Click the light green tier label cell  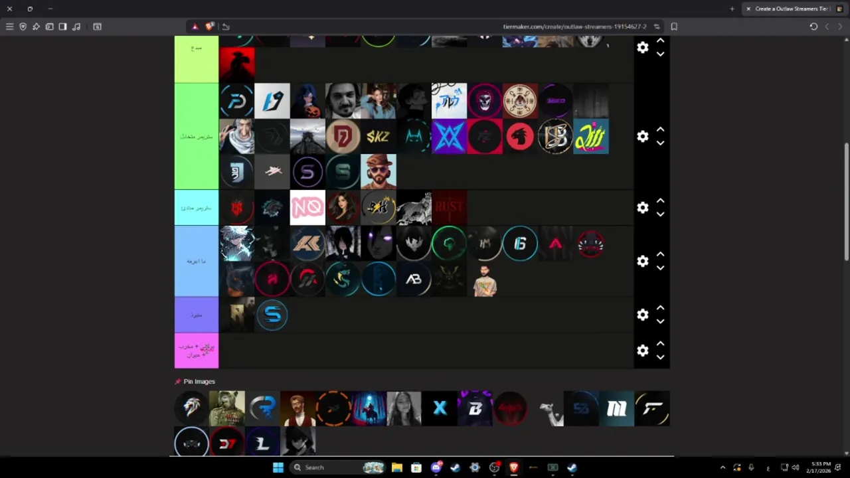tap(197, 136)
